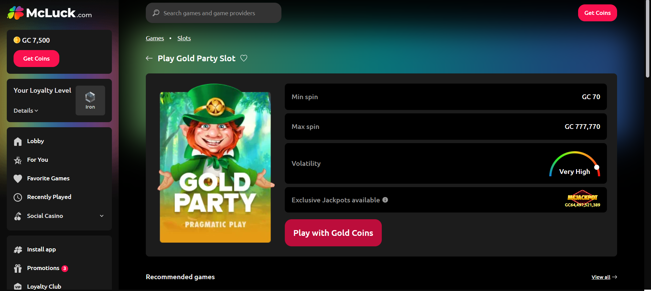Screen dimensions: 651x291
Task: Click the Max spin GC 777,770 value
Action: tap(582, 127)
